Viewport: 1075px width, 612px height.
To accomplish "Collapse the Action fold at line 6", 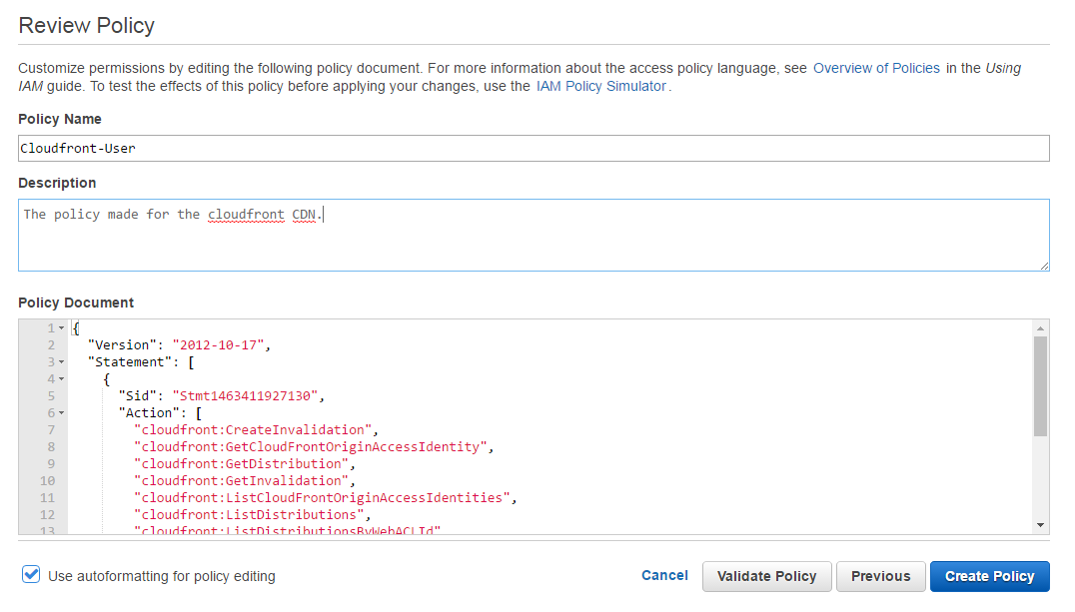I will coord(62,413).
